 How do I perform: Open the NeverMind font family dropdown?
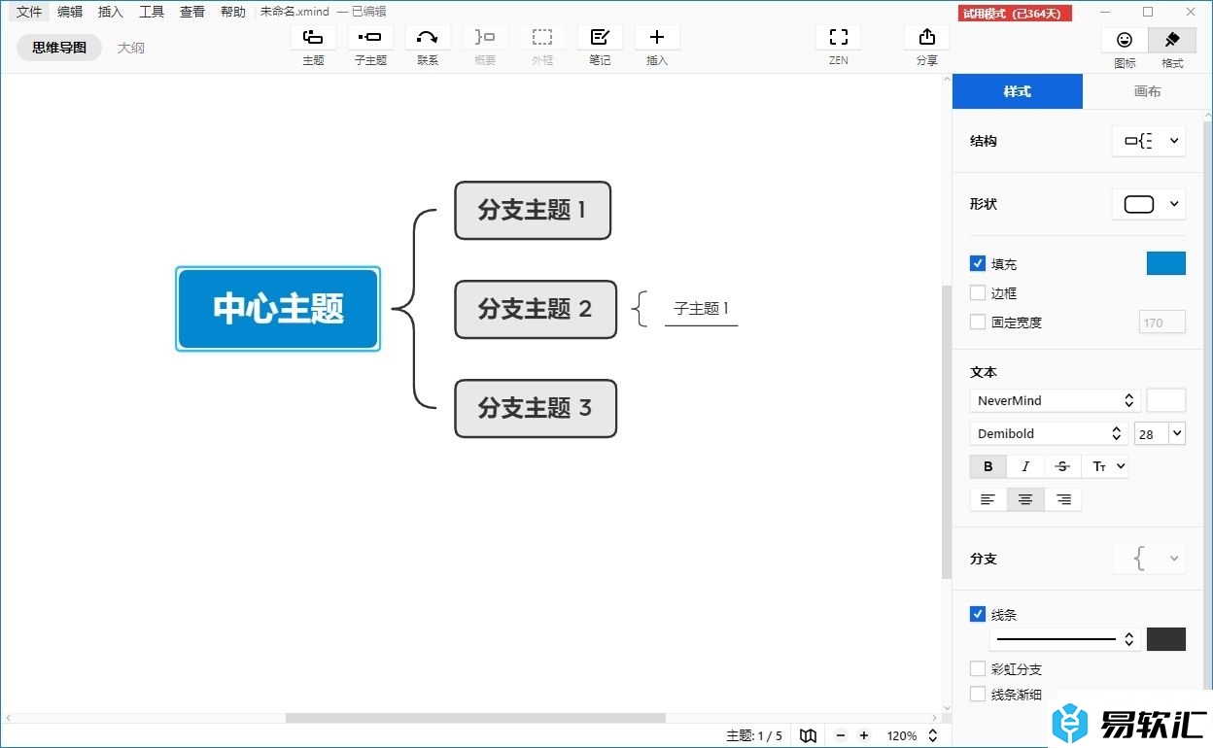tap(1056, 400)
